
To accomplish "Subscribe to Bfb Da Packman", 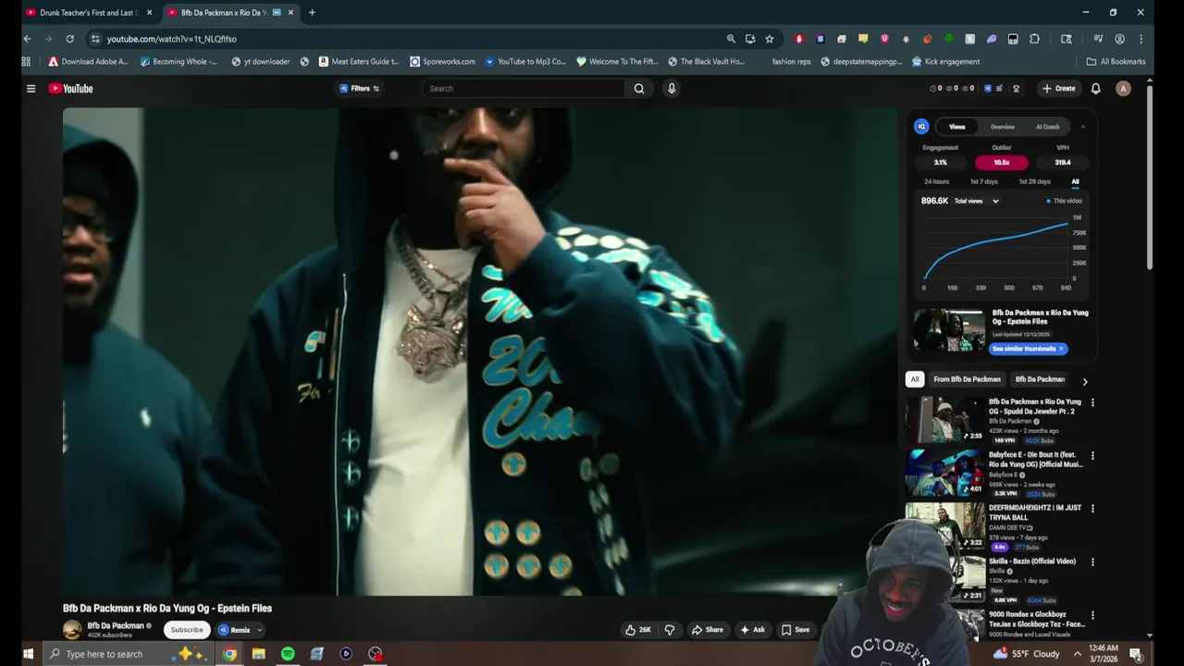I will coord(186,630).
